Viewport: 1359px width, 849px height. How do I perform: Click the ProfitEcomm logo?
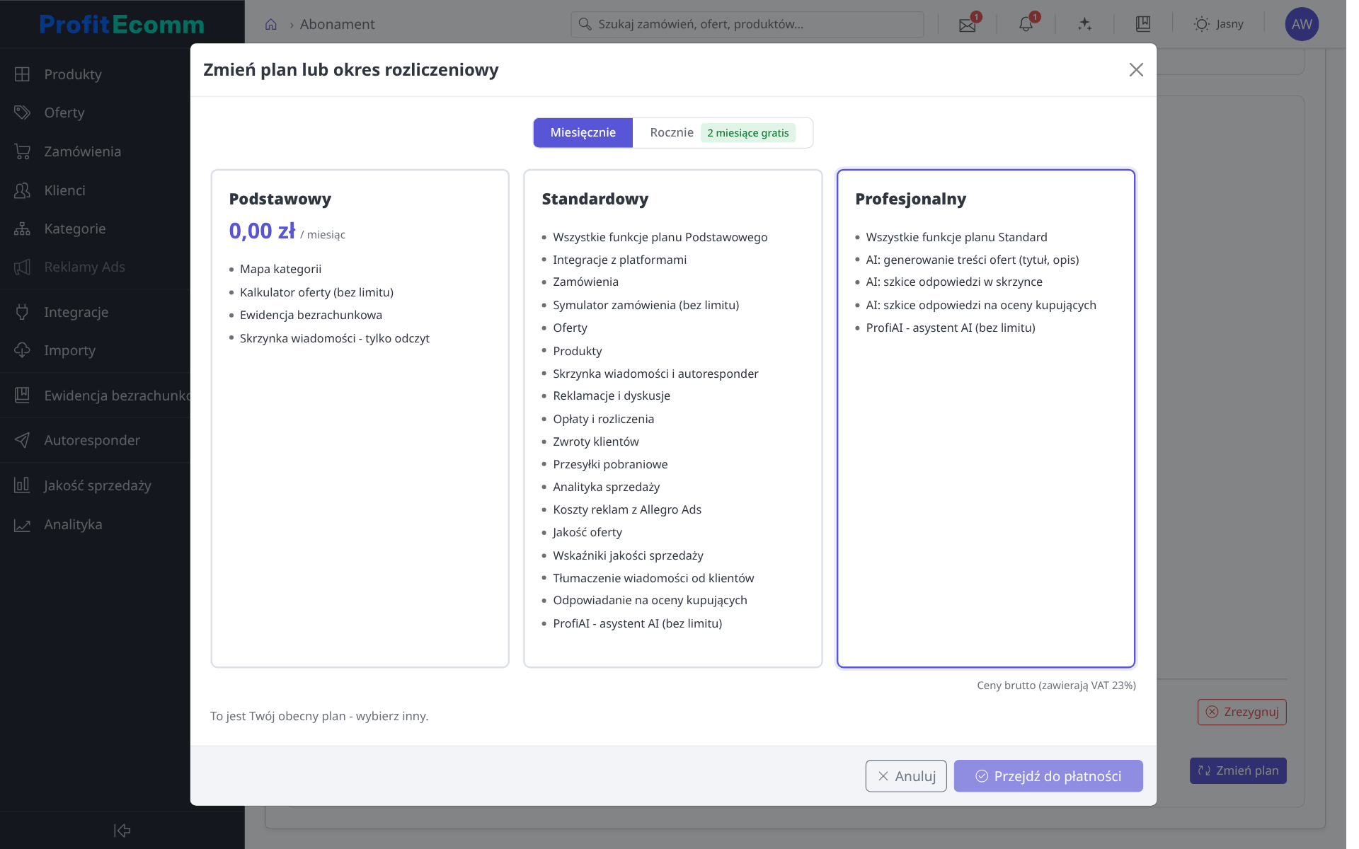(122, 24)
